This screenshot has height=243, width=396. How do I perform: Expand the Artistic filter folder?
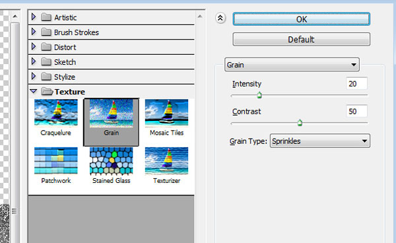(x=34, y=17)
